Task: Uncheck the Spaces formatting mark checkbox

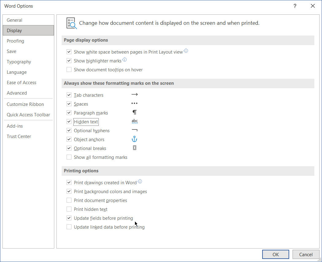Action: coord(69,104)
